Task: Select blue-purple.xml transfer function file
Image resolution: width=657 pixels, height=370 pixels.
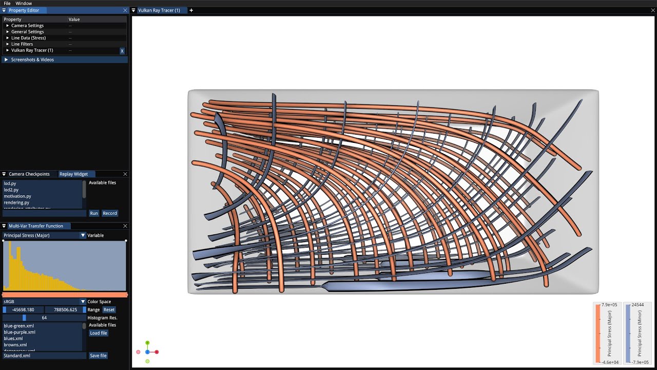Action: [x=42, y=332]
